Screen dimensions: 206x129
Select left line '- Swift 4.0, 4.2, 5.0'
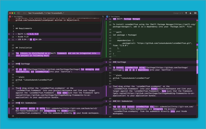click(x=27, y=34)
